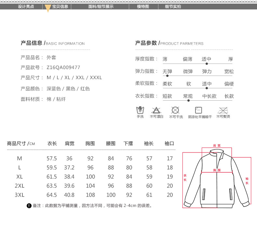The image size is (257, 231).
Task: Click the fabric value 棉 / 粘纤
Action: (56, 99)
